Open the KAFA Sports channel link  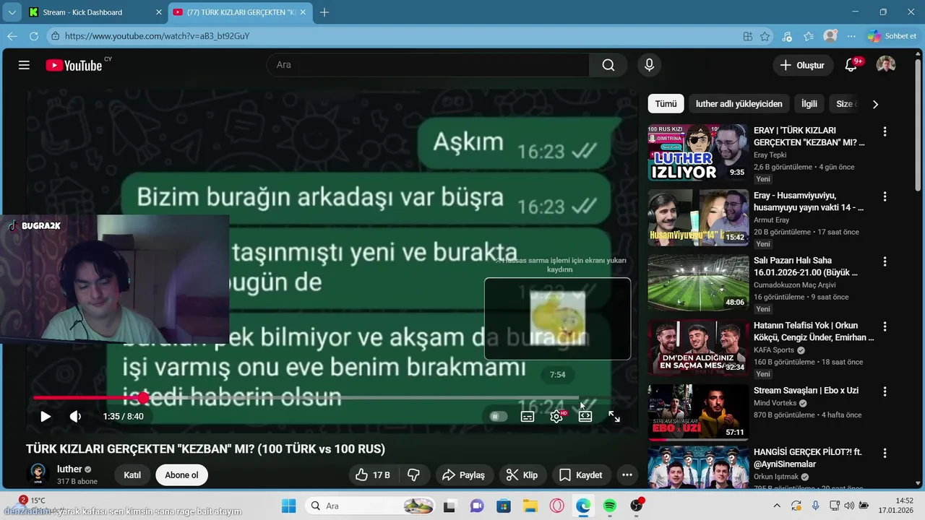pos(774,350)
